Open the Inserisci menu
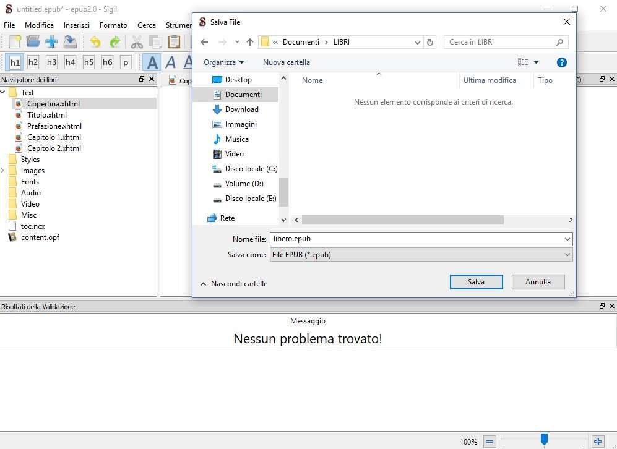The image size is (617, 449). tap(77, 25)
